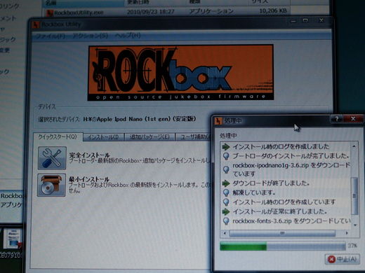The image size is (365, 273).
Task: Click the Rockbox Utility title bar icon
Action: click(x=36, y=24)
